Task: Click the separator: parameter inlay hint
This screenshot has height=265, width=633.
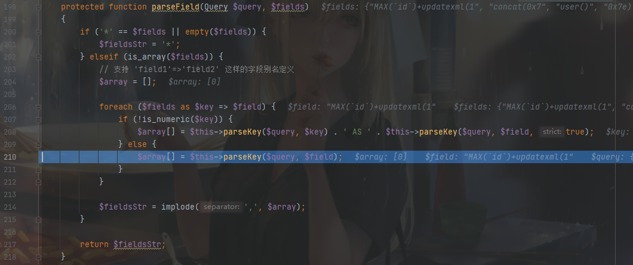Action: pos(222,207)
